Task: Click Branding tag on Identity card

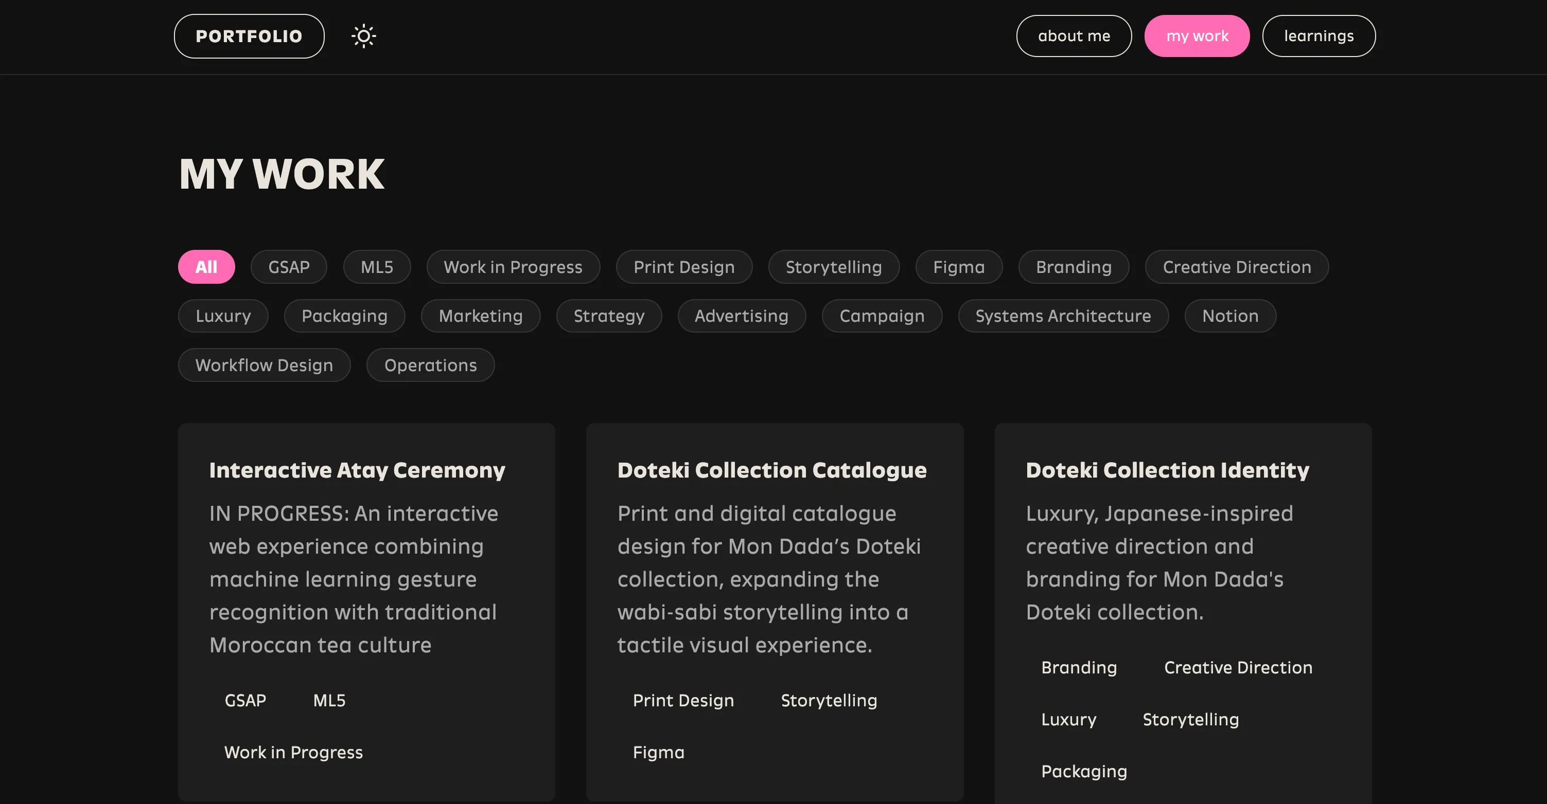Action: (1079, 668)
